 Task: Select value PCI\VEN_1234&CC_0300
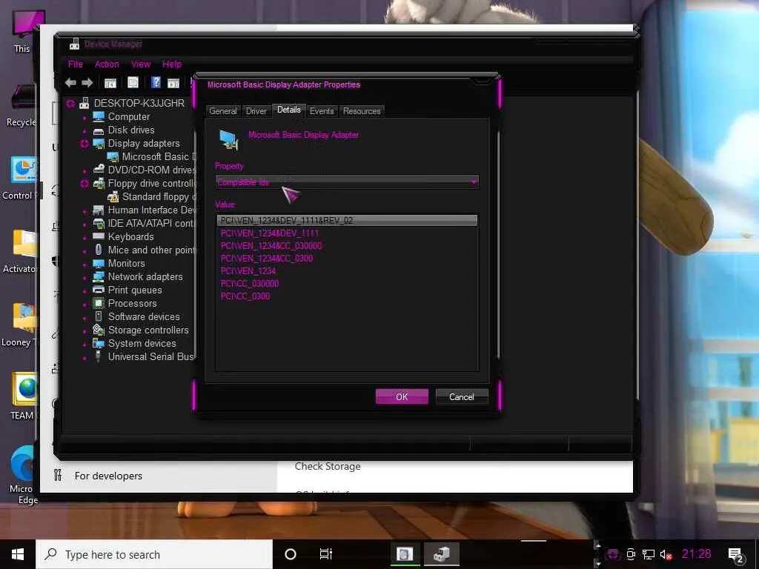tap(267, 259)
